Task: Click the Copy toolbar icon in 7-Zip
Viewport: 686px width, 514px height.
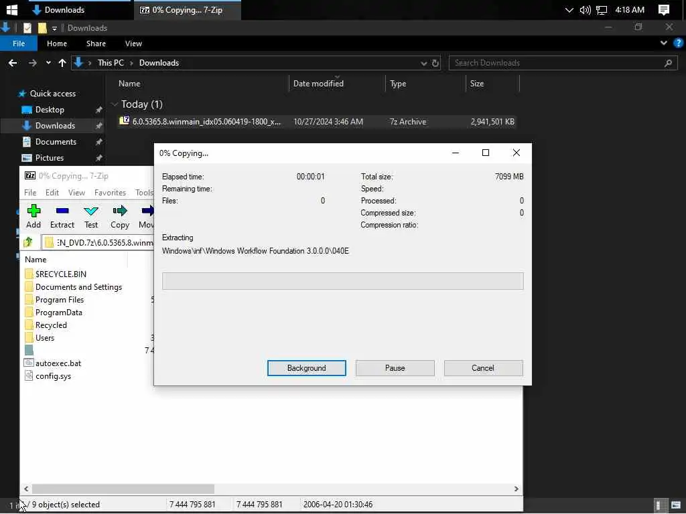Action: pyautogui.click(x=120, y=216)
